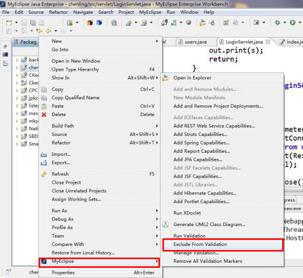The image size is (303, 278).
Task: Click the Import icon in context menu
Action: [44, 154]
